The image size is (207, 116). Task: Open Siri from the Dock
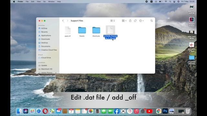click(x=26, y=111)
